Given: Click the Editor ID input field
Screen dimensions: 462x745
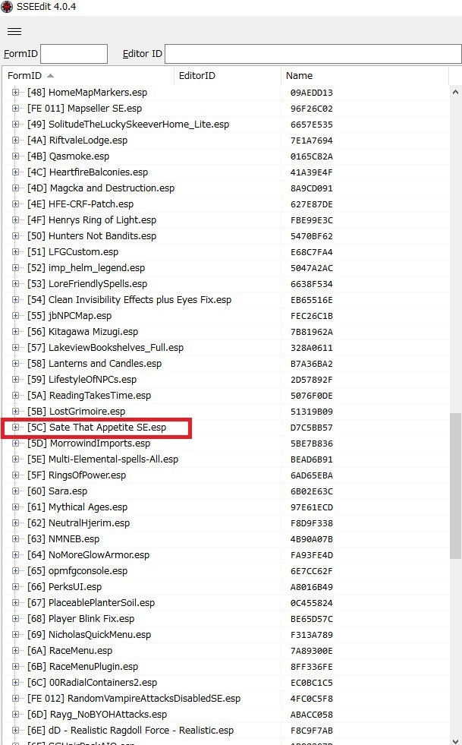Looking at the screenshot, I should click(313, 54).
